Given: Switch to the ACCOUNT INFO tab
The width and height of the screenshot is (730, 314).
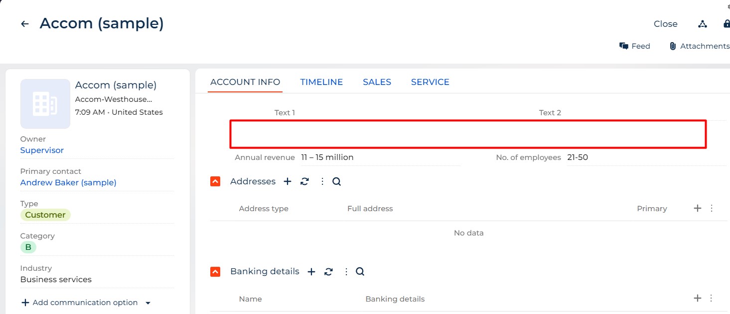Looking at the screenshot, I should pyautogui.click(x=245, y=82).
